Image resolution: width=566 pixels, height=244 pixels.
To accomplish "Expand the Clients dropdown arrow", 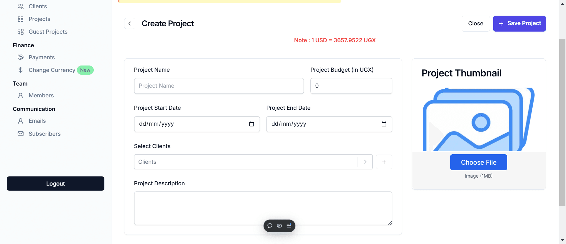I will 365,162.
